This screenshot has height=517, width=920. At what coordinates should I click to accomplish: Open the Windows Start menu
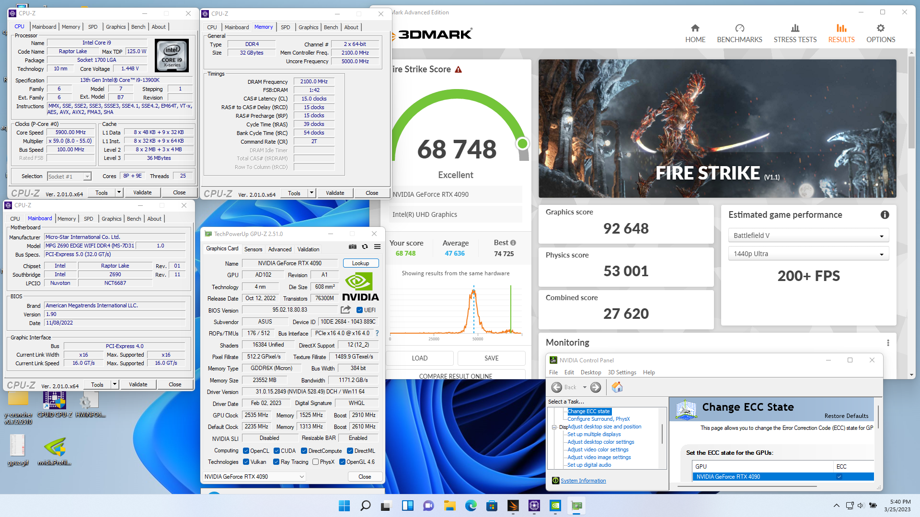(x=344, y=506)
